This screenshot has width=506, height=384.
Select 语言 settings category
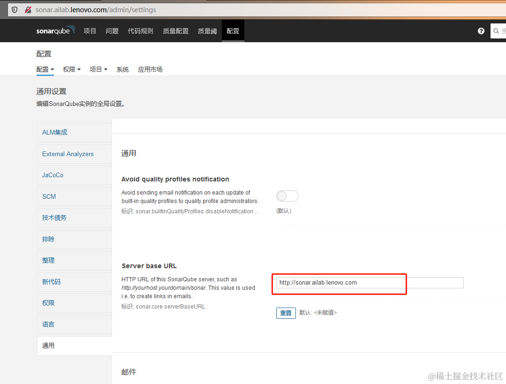(x=75, y=324)
